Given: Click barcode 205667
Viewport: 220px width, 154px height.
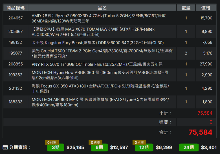Looking at the screenshot, I should (x=16, y=31).
